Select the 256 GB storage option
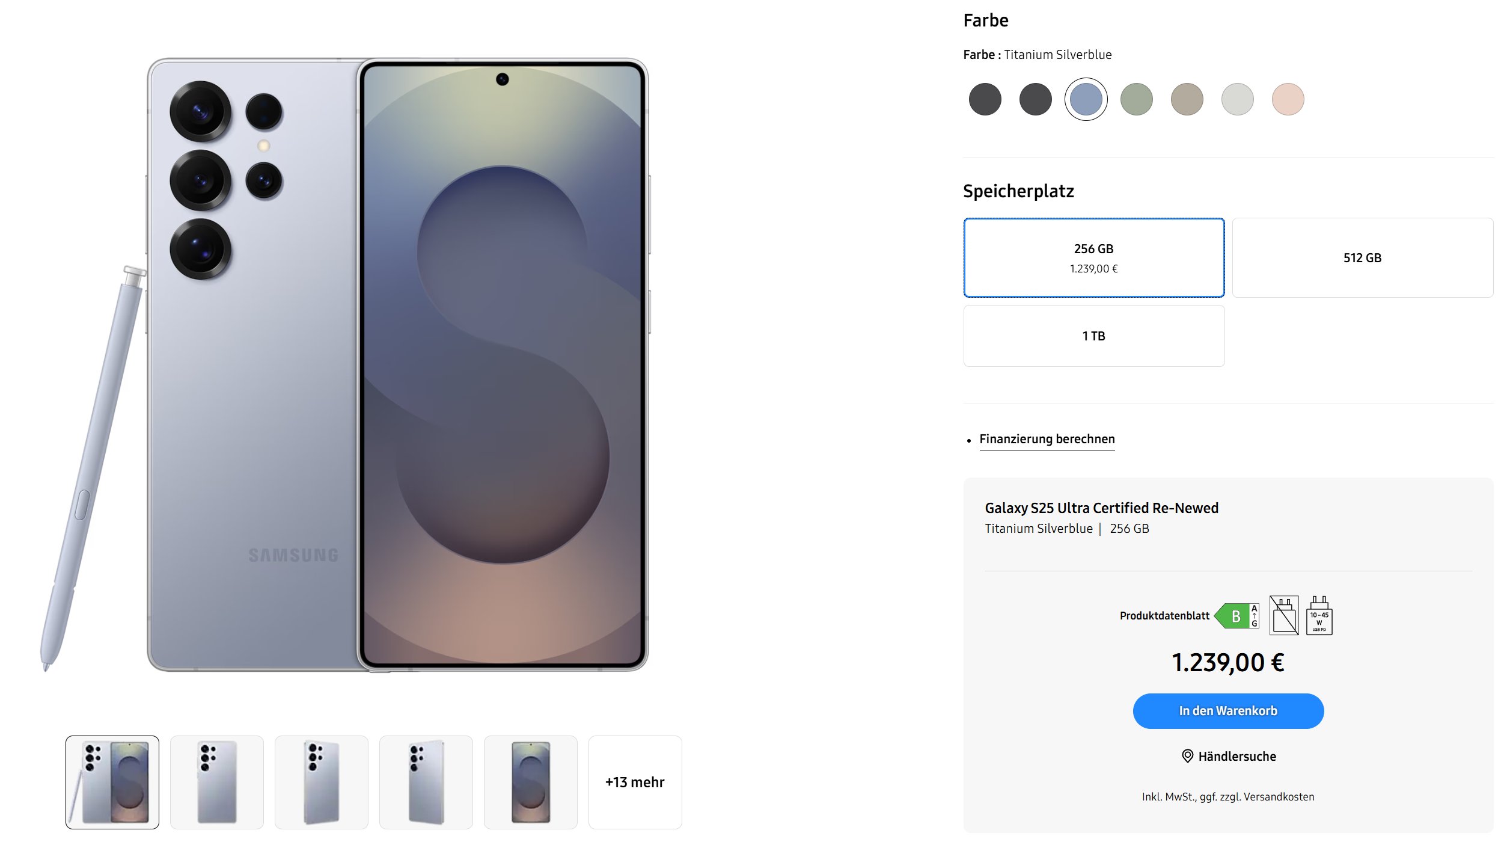 pos(1093,257)
